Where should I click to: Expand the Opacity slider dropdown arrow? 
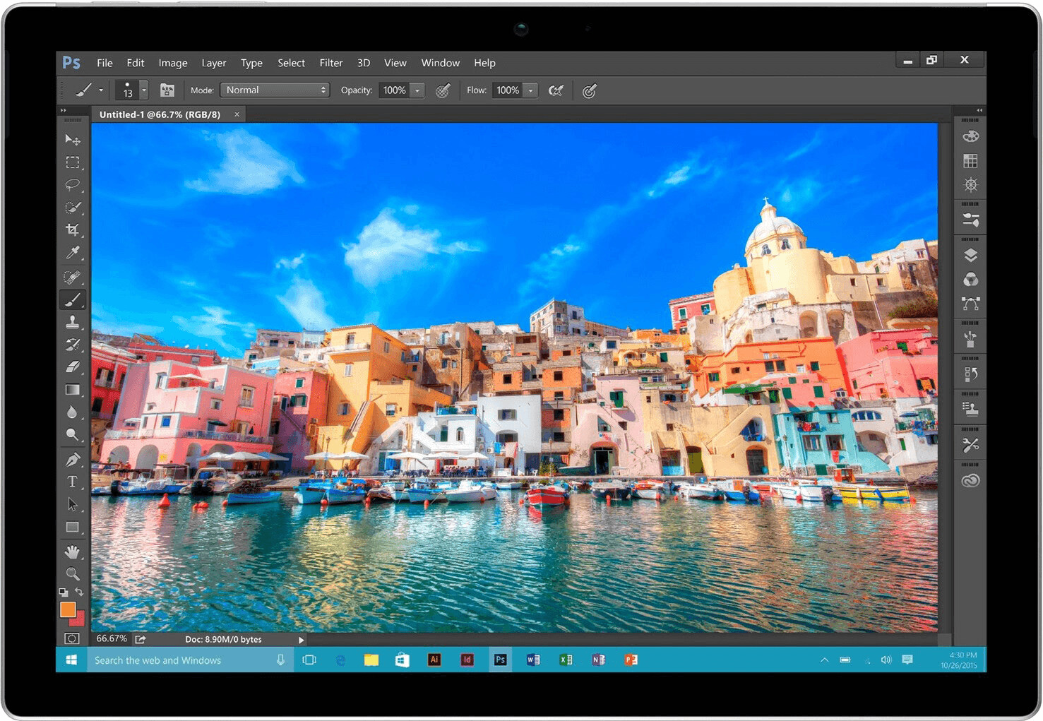click(x=417, y=90)
